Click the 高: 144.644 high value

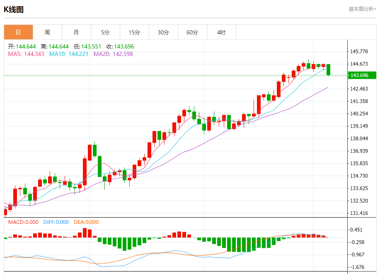55,46
